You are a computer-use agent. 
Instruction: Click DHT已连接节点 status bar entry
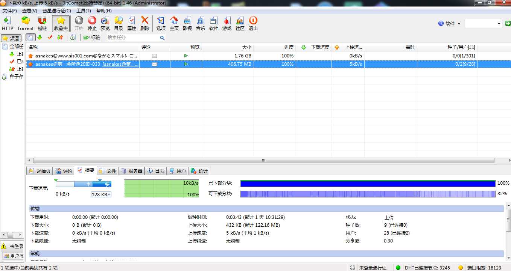point(427,268)
